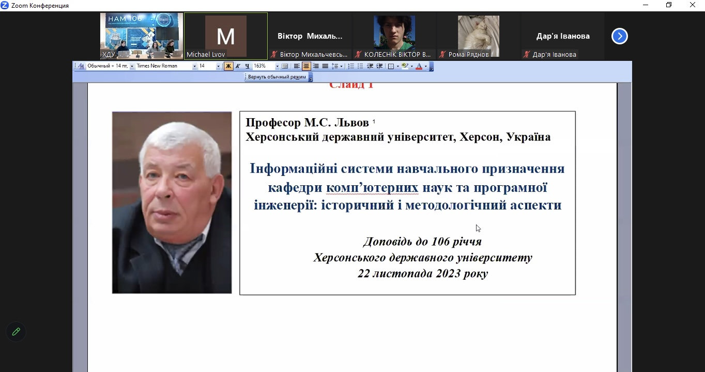This screenshot has width=705, height=372.
Task: Click line 'інженерії: історичний і методологічний аспекти'
Action: [408, 205]
